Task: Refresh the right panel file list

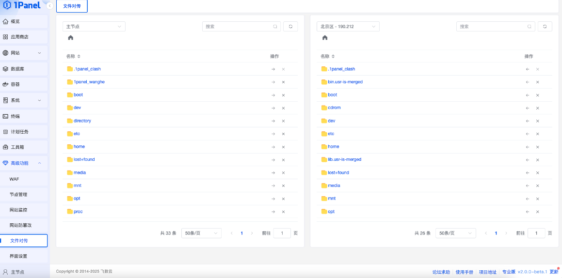Action: [545, 27]
